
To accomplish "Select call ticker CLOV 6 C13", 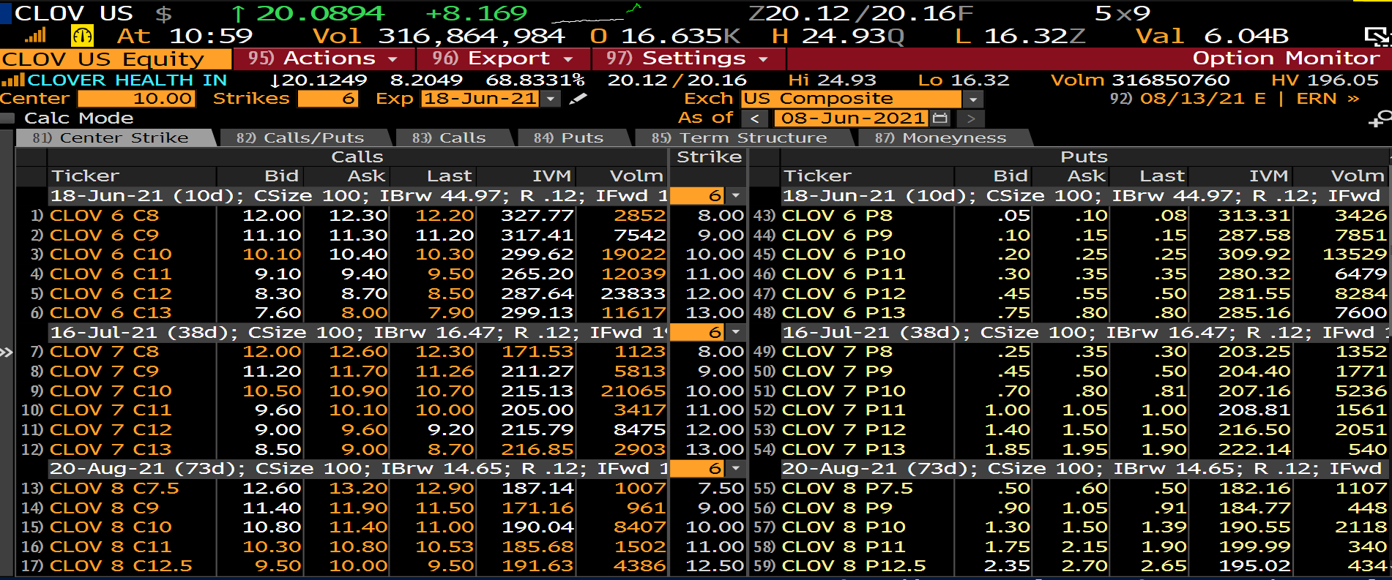I will click(111, 313).
